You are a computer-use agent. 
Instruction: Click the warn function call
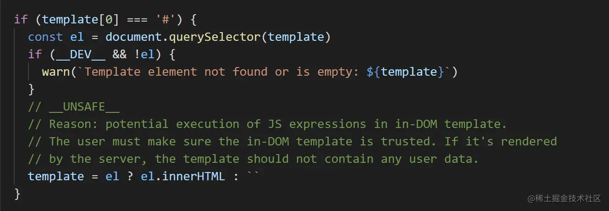click(56, 72)
